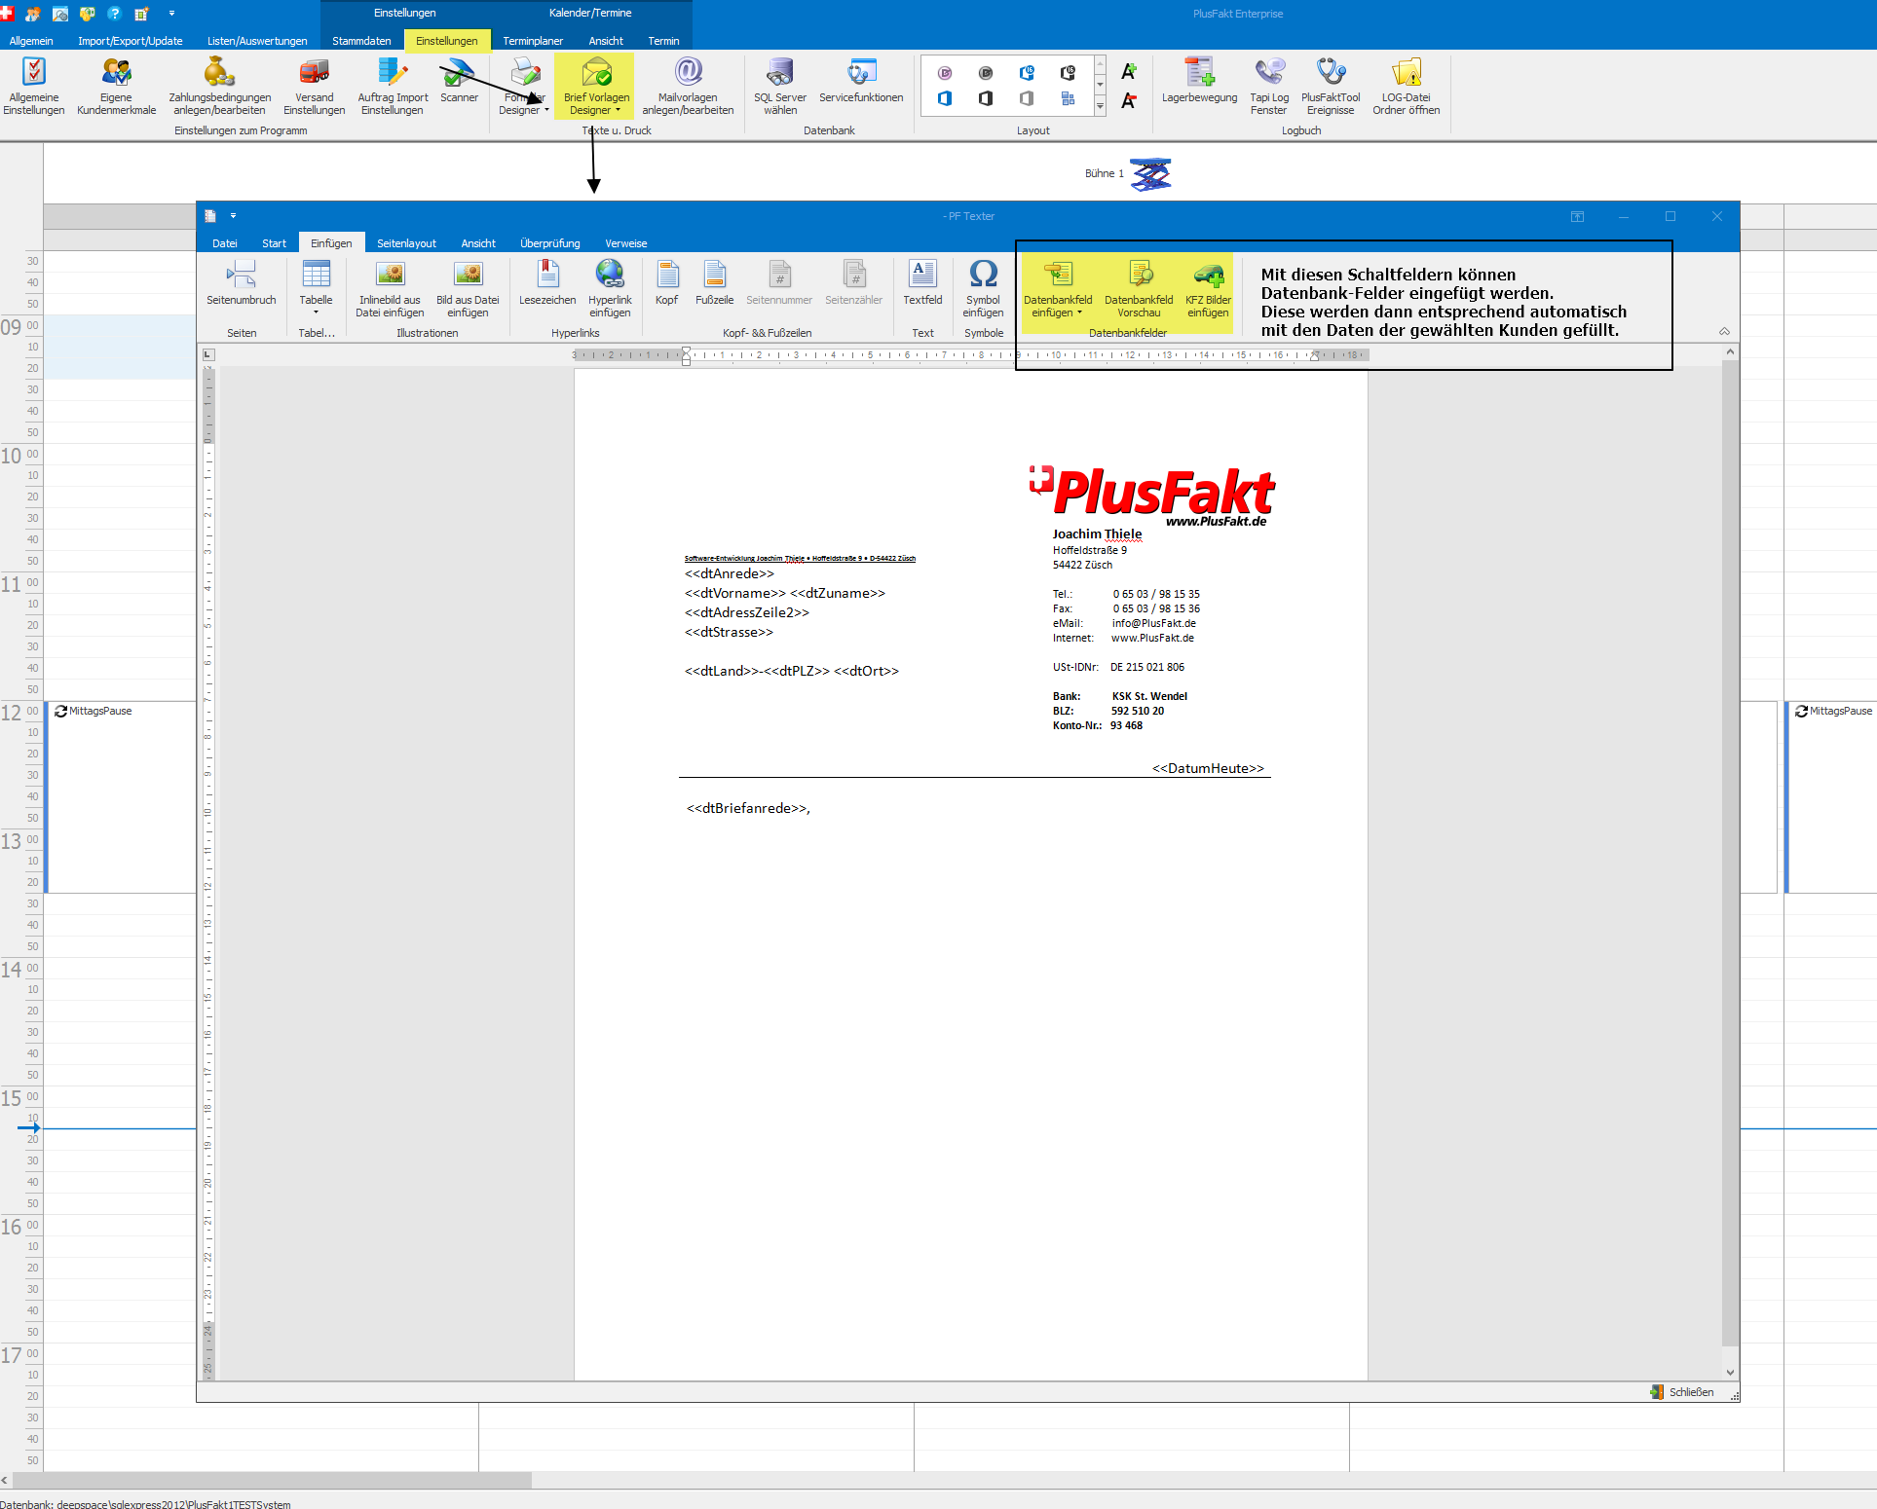Click Symbol einfügen omega icon
The image size is (1877, 1509).
coord(983,289)
